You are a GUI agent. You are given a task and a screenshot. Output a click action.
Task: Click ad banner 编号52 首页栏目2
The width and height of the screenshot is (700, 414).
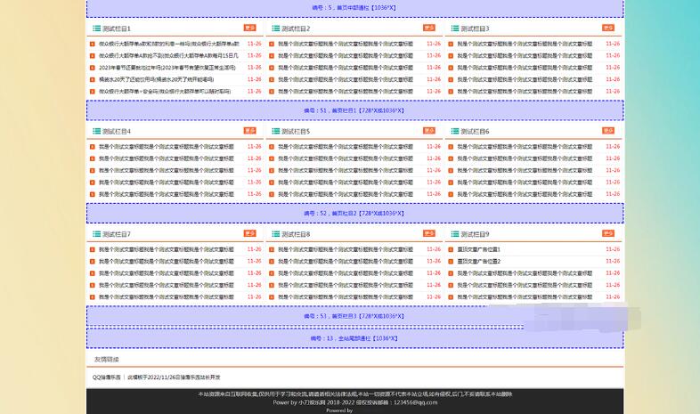point(354,214)
